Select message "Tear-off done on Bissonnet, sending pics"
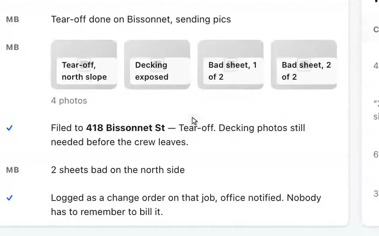This screenshot has width=379, height=236. coord(141,19)
